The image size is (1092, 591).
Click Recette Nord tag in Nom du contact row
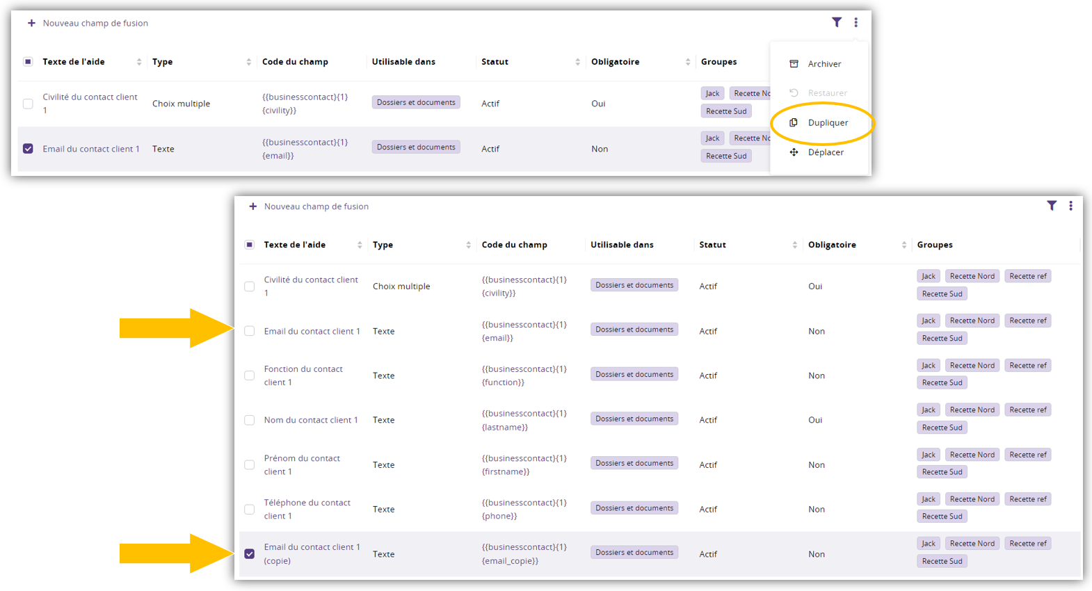tap(972, 410)
